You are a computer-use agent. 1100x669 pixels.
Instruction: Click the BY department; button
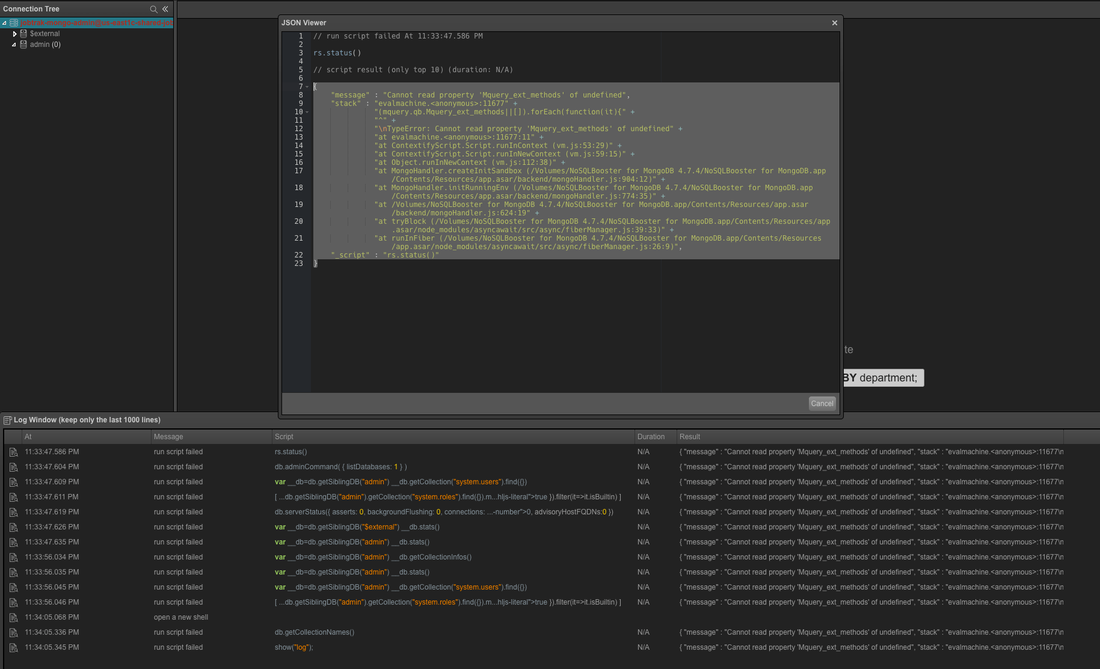pos(882,378)
